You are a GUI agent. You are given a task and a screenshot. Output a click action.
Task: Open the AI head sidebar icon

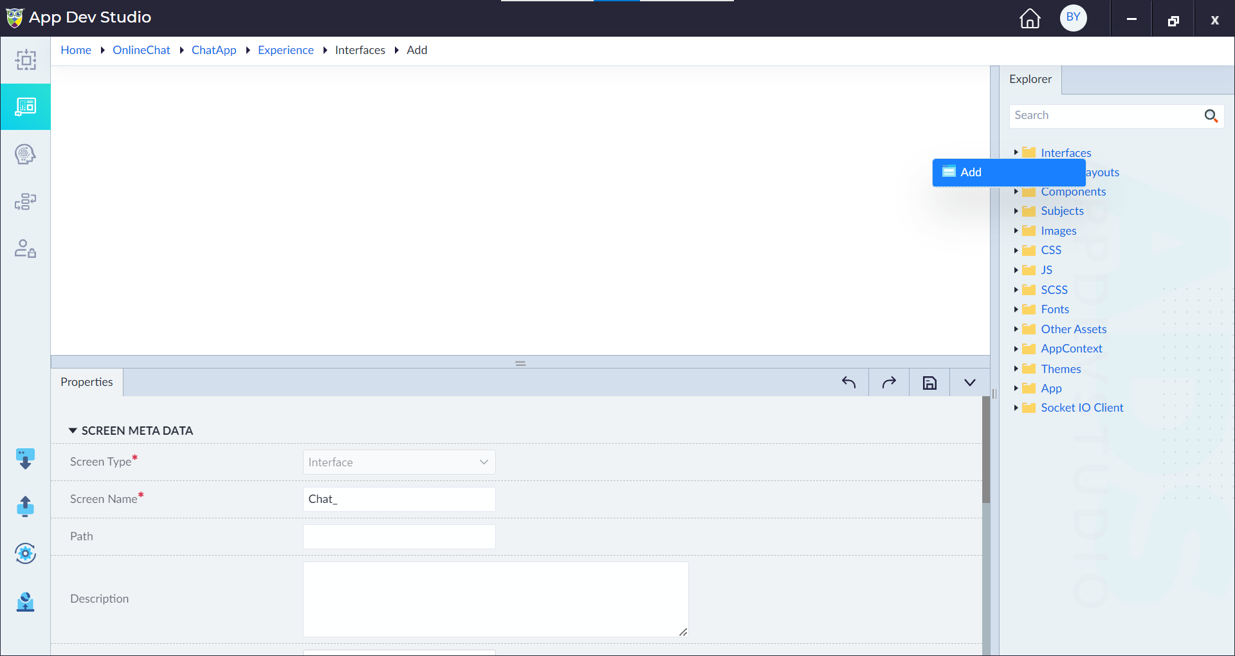pyautogui.click(x=26, y=154)
